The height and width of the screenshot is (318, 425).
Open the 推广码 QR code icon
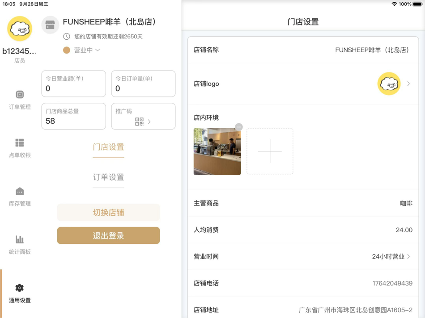click(x=139, y=121)
